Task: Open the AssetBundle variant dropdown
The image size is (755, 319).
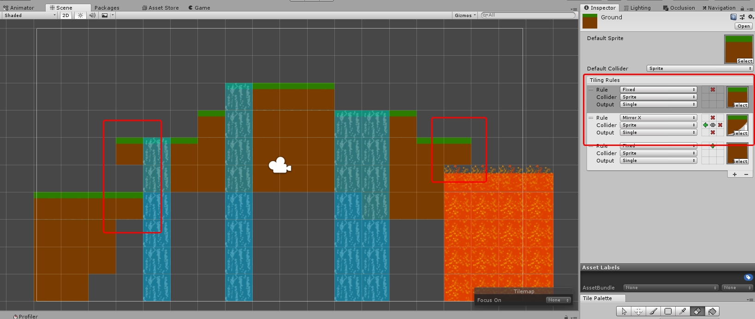Action: point(737,288)
